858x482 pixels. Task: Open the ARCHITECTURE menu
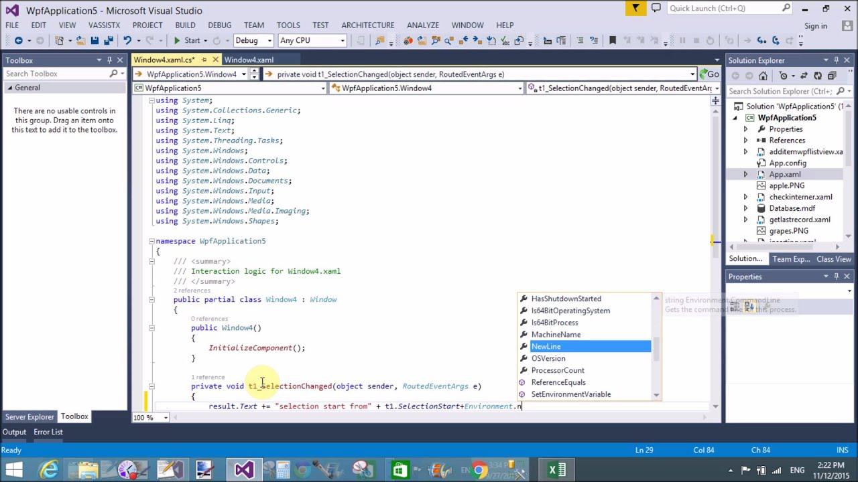tap(367, 25)
